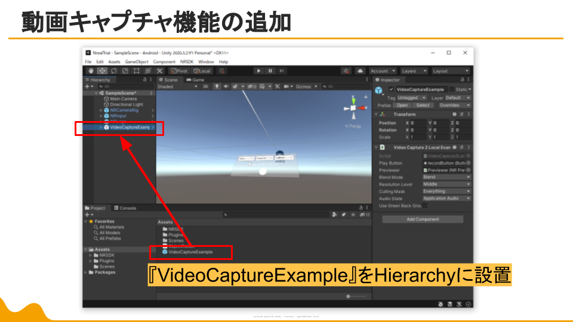Expand the NRCameraRig hierarchy item
Image resolution: width=573 pixels, height=322 pixels.
[101, 110]
